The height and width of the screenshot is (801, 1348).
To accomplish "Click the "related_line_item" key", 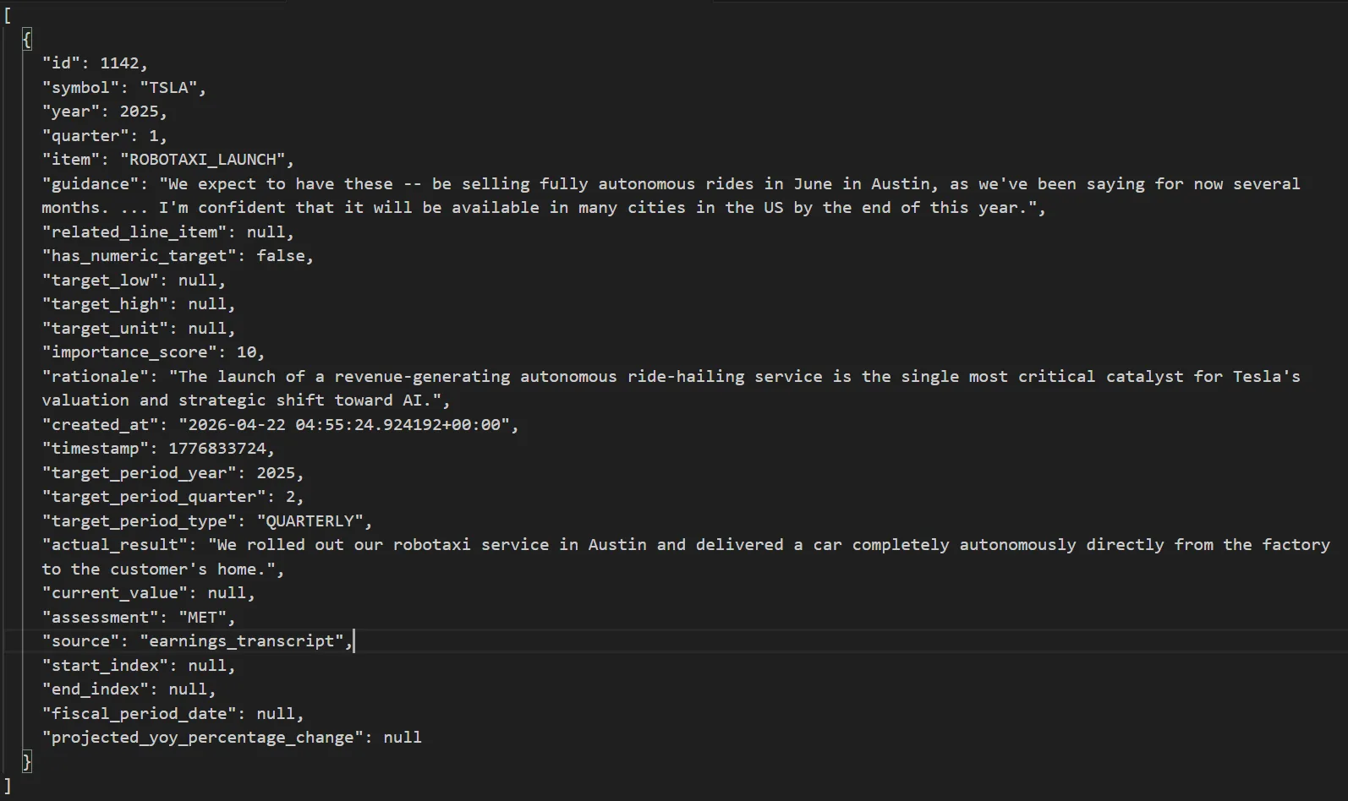I will [134, 232].
